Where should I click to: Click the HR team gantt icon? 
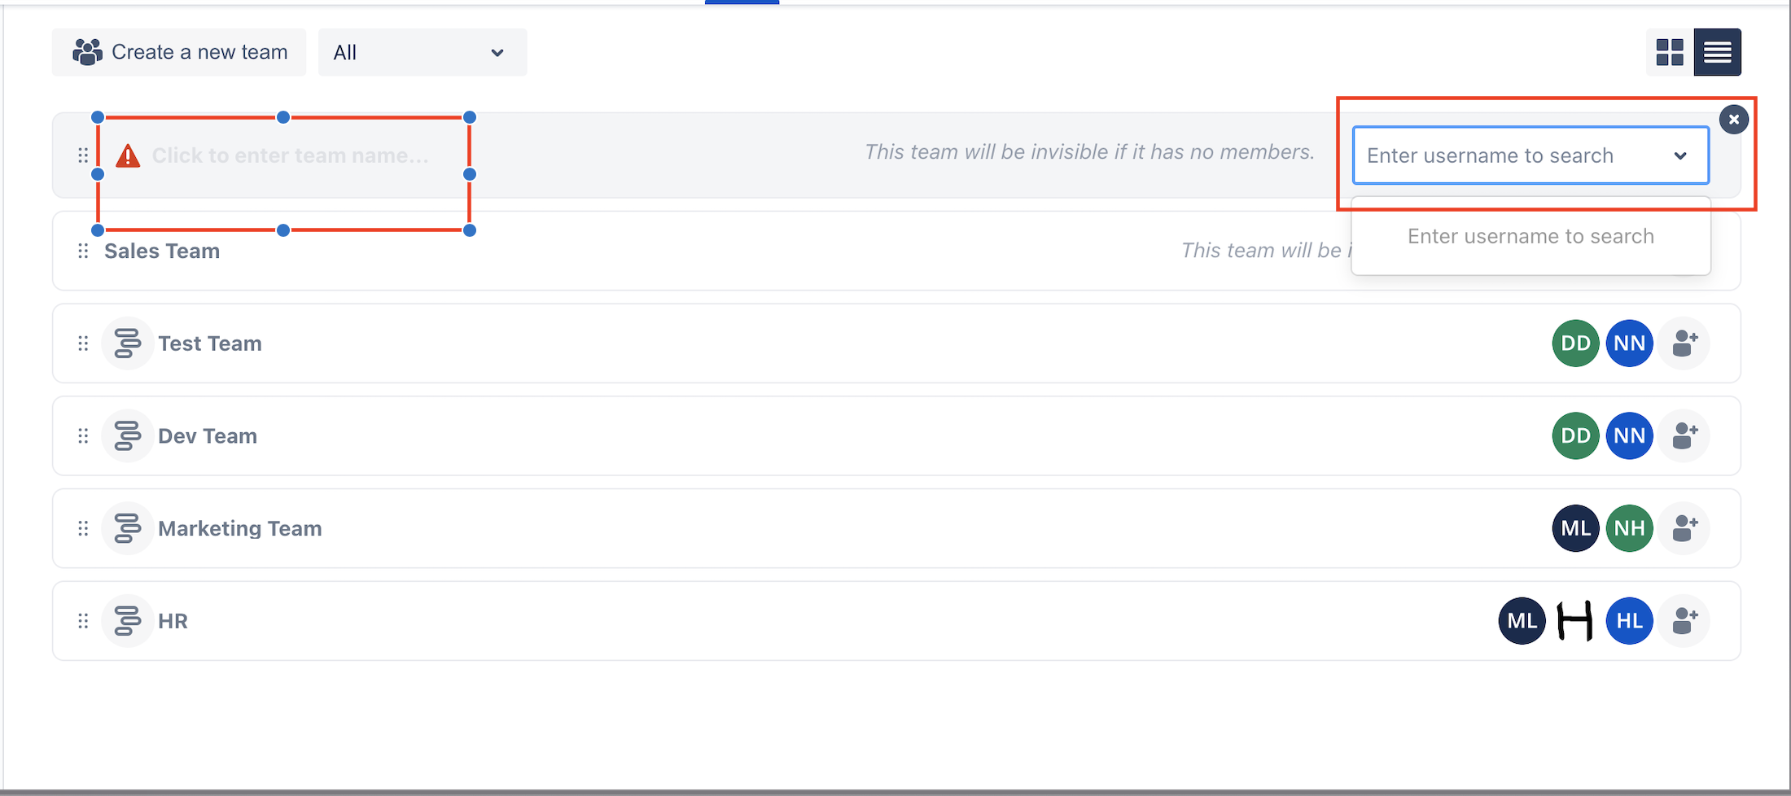click(x=127, y=621)
